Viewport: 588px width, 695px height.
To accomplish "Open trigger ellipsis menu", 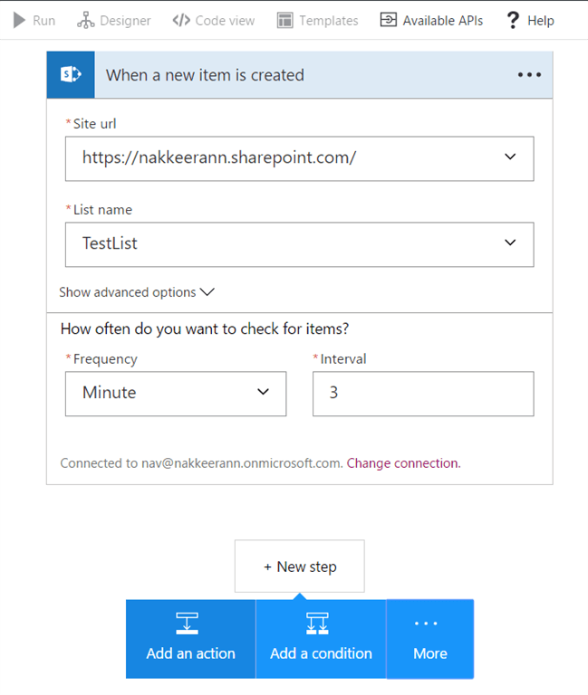I will pos(529,75).
